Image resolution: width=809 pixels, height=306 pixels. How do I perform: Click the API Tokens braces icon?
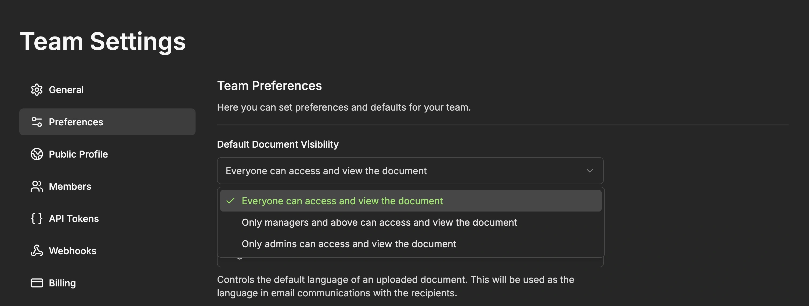coord(37,218)
